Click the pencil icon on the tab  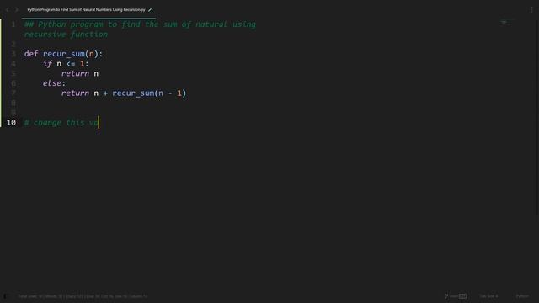(x=150, y=10)
